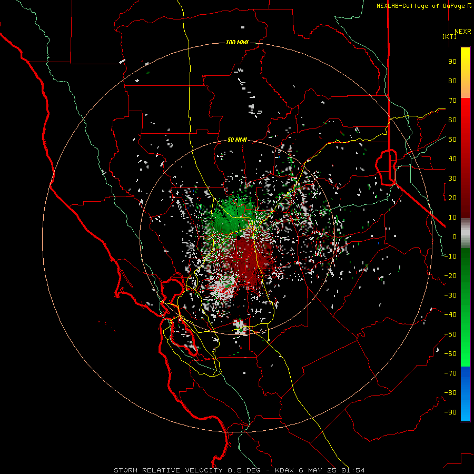Click the 20 value on velocity scale

pyautogui.click(x=452, y=197)
